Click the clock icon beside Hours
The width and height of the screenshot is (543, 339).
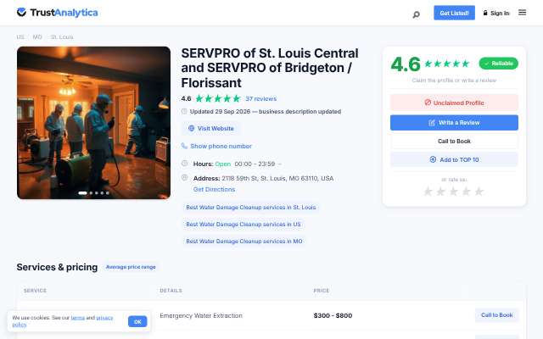[x=185, y=163]
